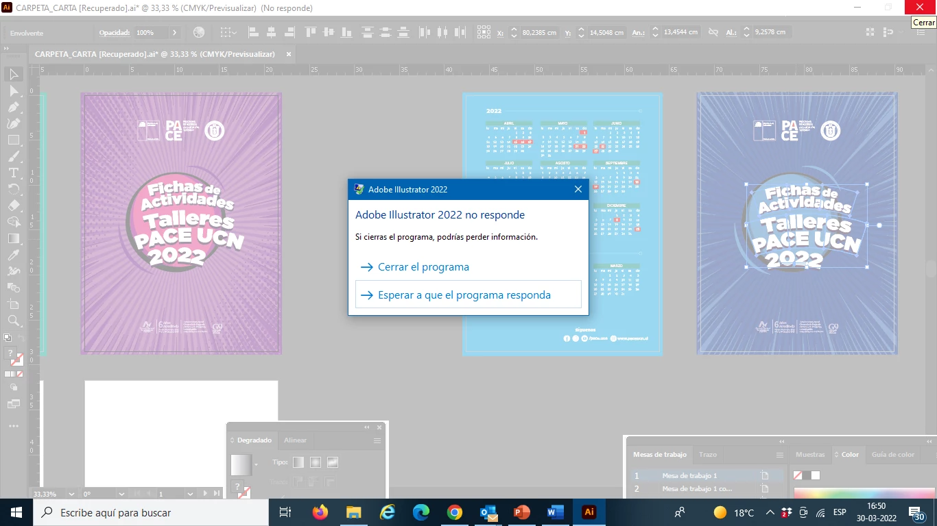Image resolution: width=937 pixels, height=526 pixels.
Task: Click the color spectrum bar in Color panel
Action: 863,493
